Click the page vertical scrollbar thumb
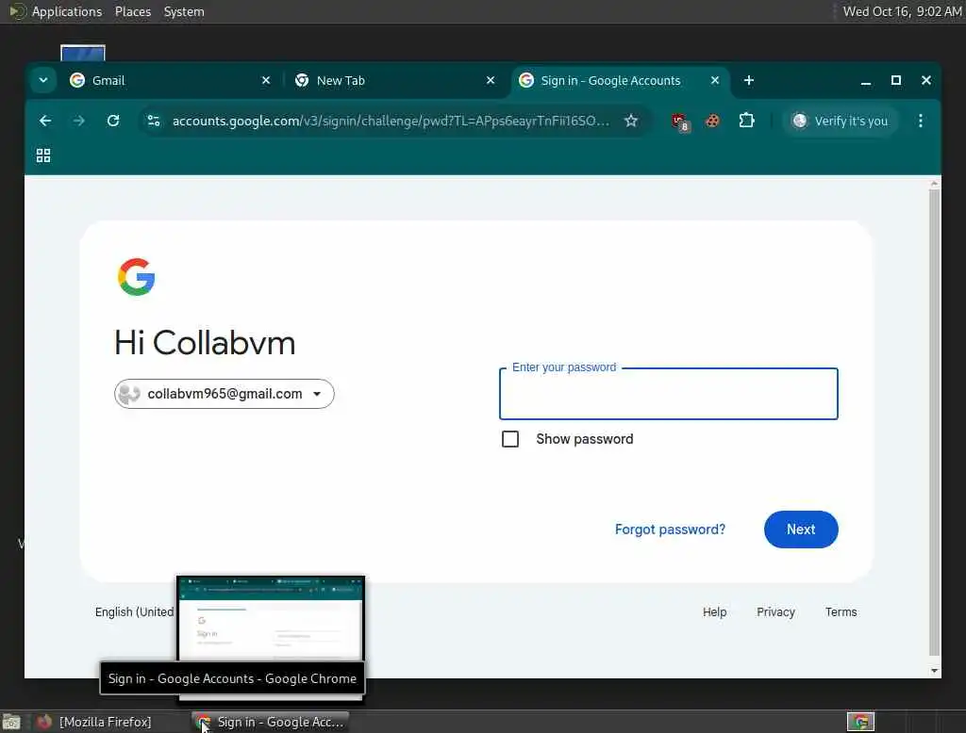The image size is (966, 733). point(934,422)
